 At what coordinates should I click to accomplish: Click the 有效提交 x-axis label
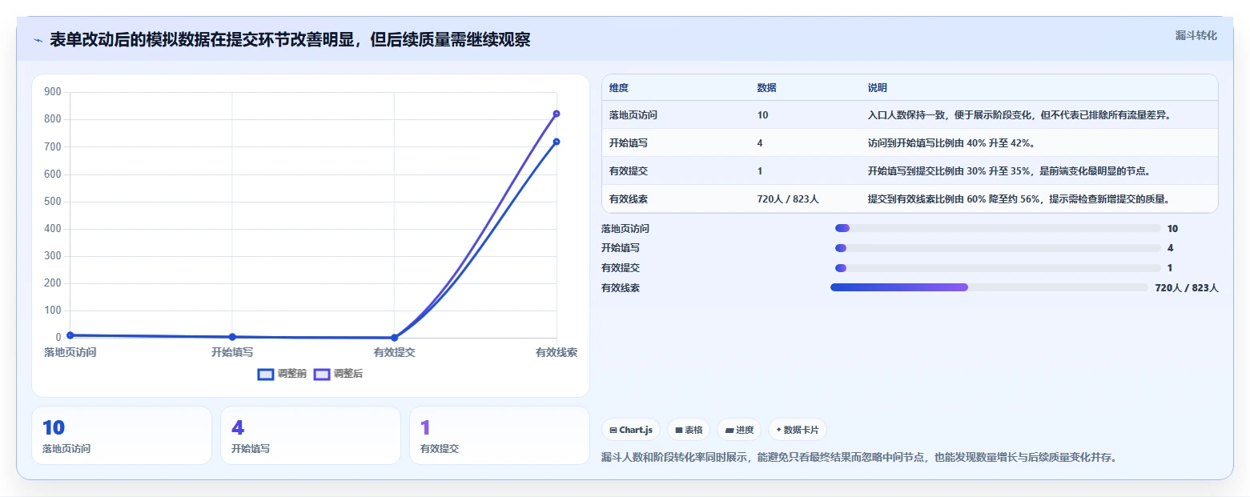(394, 352)
